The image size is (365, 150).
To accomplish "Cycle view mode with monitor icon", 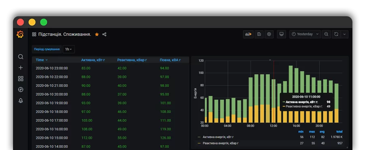I will coord(281,34).
